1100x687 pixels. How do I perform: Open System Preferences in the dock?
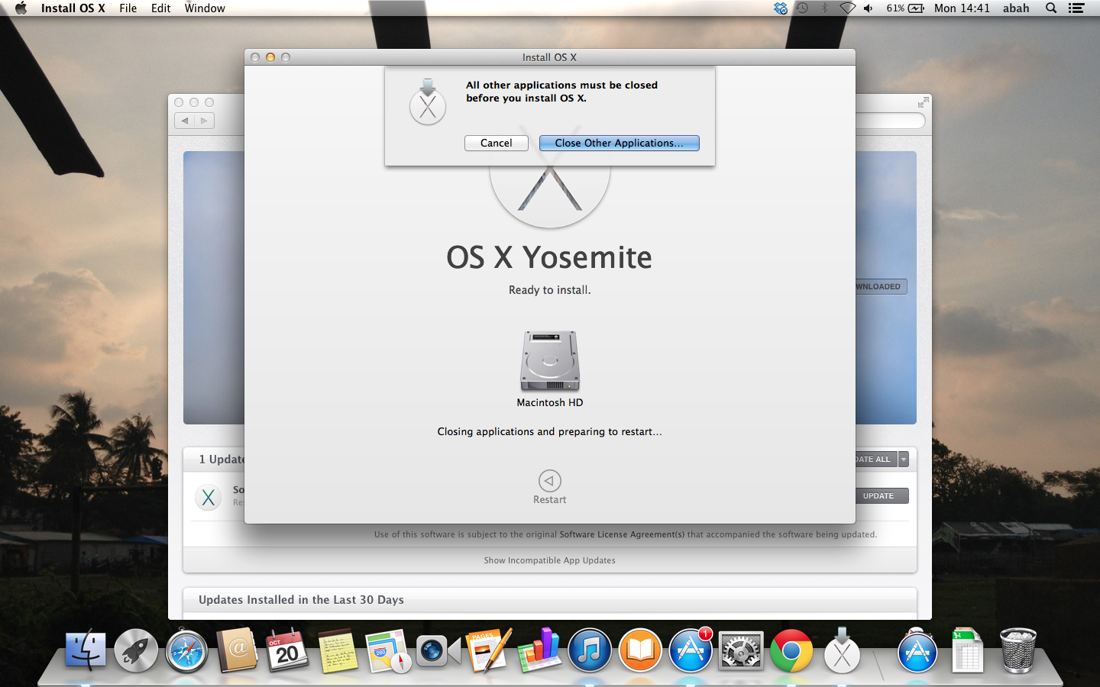coord(741,651)
